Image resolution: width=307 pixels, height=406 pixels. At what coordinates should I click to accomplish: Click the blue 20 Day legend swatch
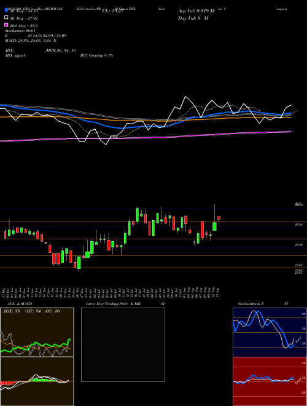click(7, 10)
